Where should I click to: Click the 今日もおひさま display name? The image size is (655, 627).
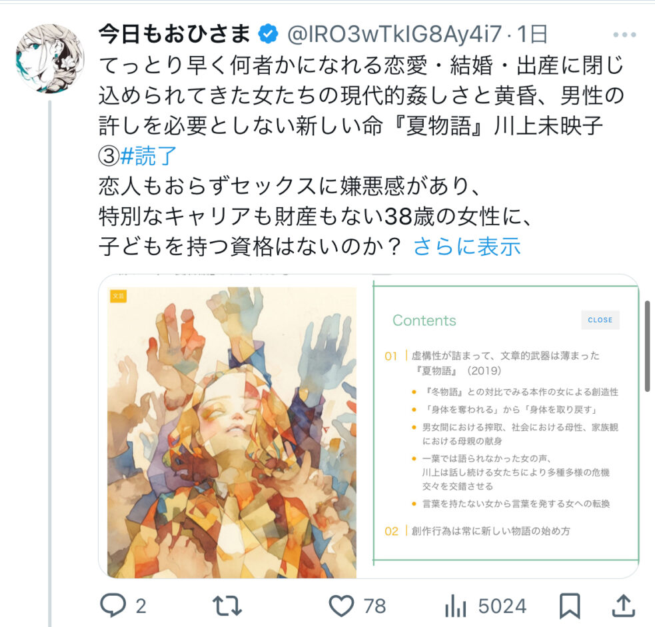pyautogui.click(x=175, y=34)
